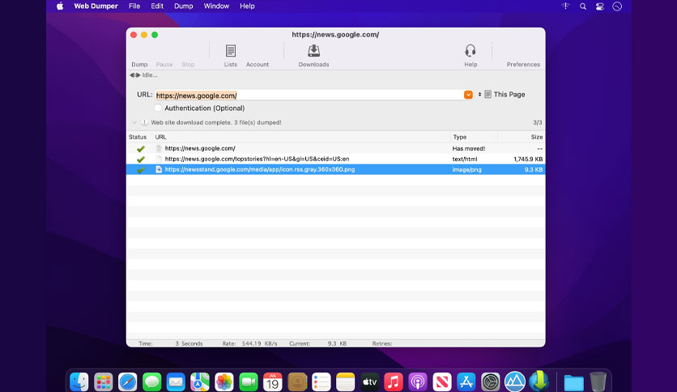Enable Authentication (Optional) checkbox
The width and height of the screenshot is (677, 392).
pos(158,108)
